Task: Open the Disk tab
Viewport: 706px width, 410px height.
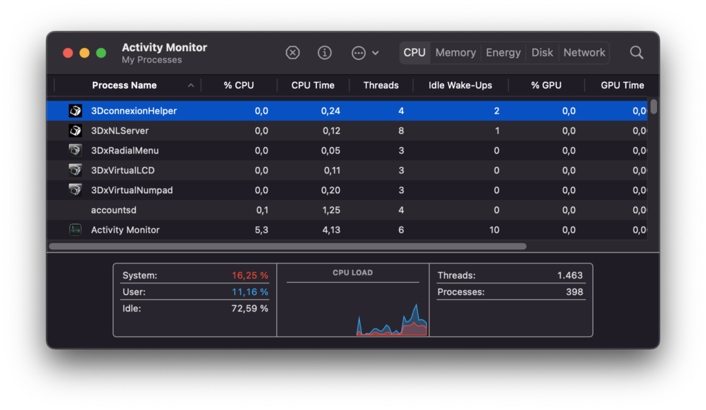Action: click(542, 53)
